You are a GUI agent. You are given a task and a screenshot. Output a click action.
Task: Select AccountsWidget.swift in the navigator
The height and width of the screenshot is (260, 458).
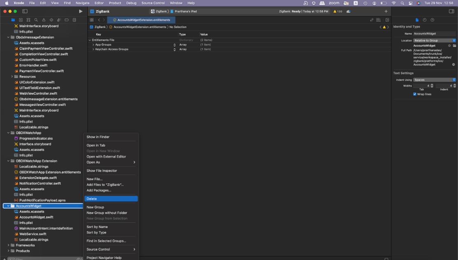pyautogui.click(x=36, y=217)
